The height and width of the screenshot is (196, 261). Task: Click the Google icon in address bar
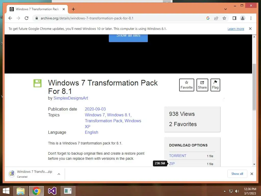click(x=208, y=18)
